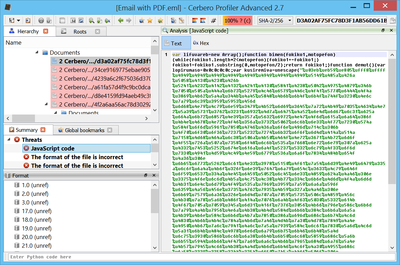The height and width of the screenshot is (265, 400).
Task: Click the Format panel scroll down arrow
Action: click(x=155, y=248)
